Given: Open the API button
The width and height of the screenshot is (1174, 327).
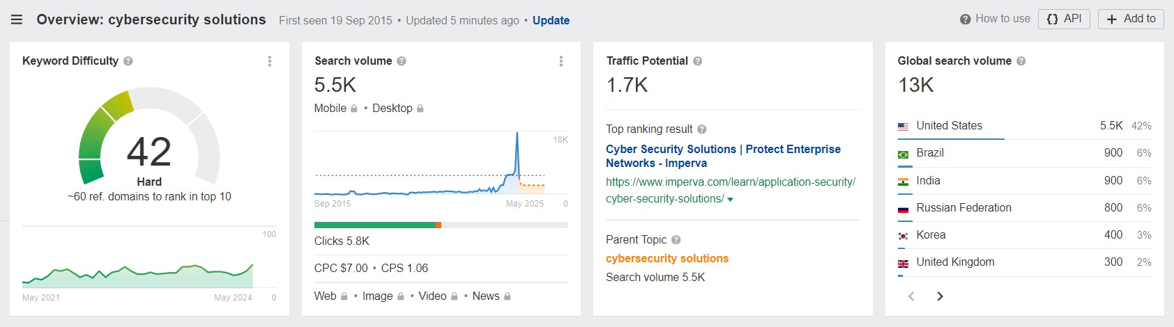Looking at the screenshot, I should pos(1065,19).
